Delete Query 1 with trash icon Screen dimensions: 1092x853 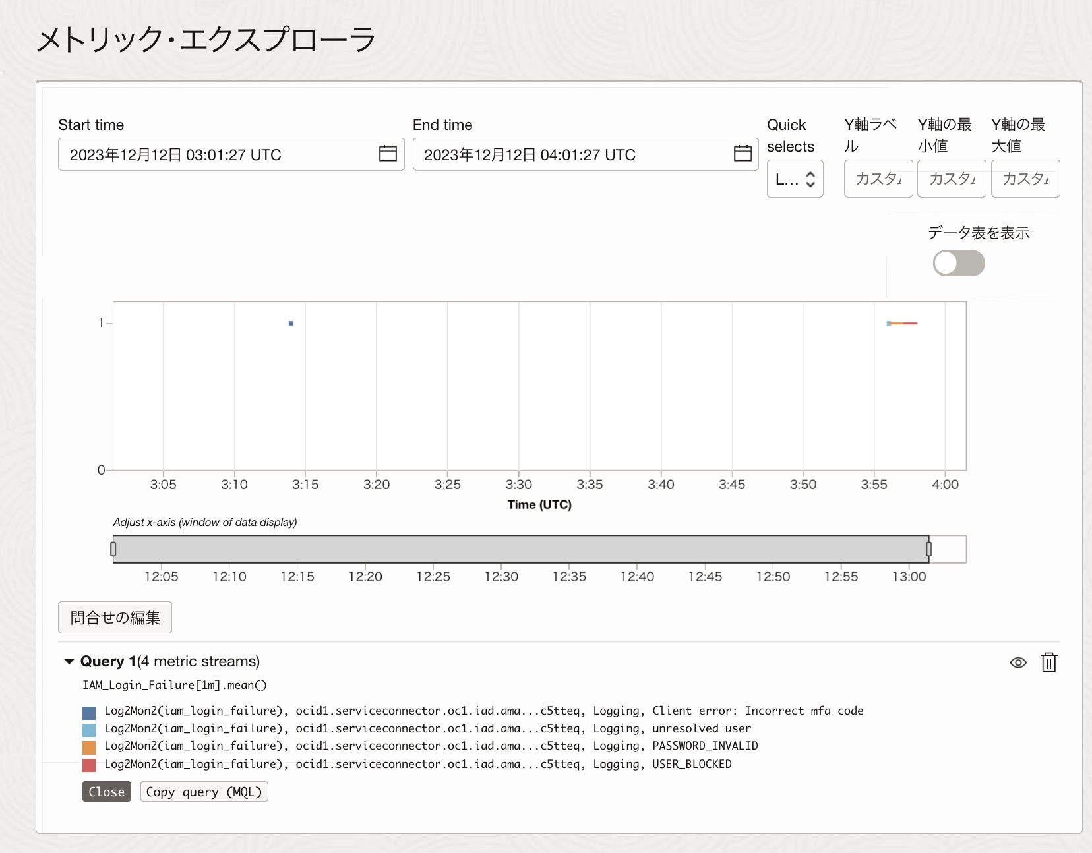tap(1048, 662)
